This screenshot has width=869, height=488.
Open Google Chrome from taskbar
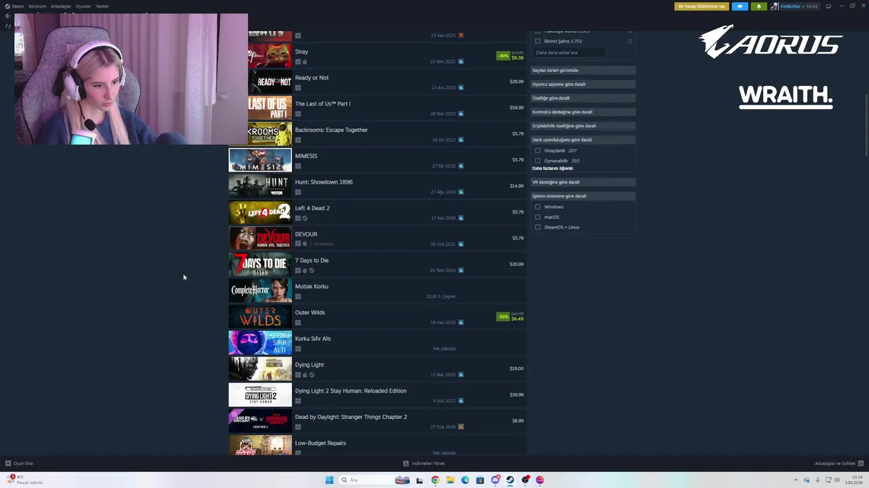[x=435, y=480]
